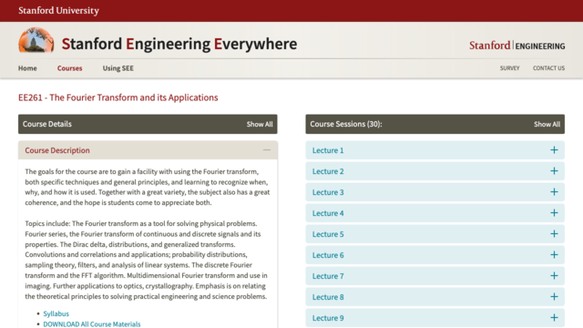Expand Lecture 2 with its plus icon
Screen dimensions: 583x328
tap(554, 171)
